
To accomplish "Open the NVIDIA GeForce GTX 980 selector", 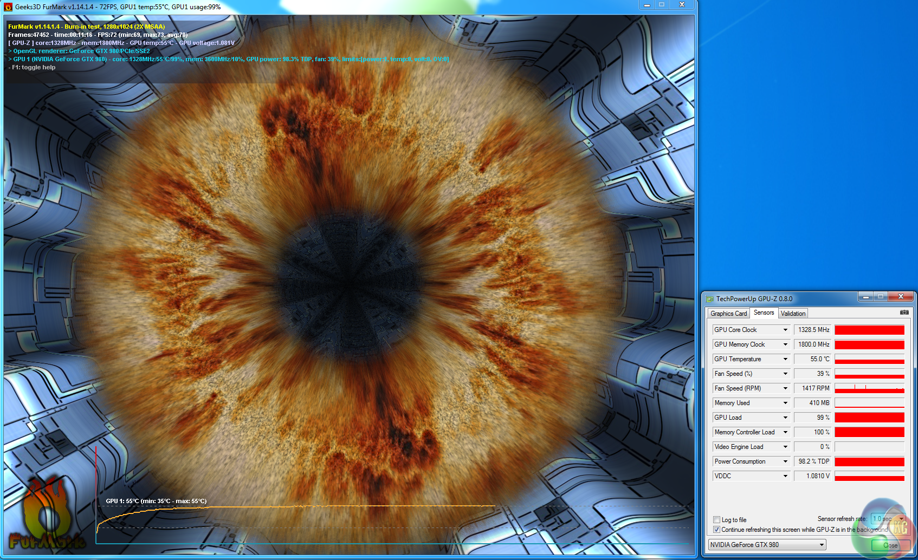I will click(x=767, y=545).
